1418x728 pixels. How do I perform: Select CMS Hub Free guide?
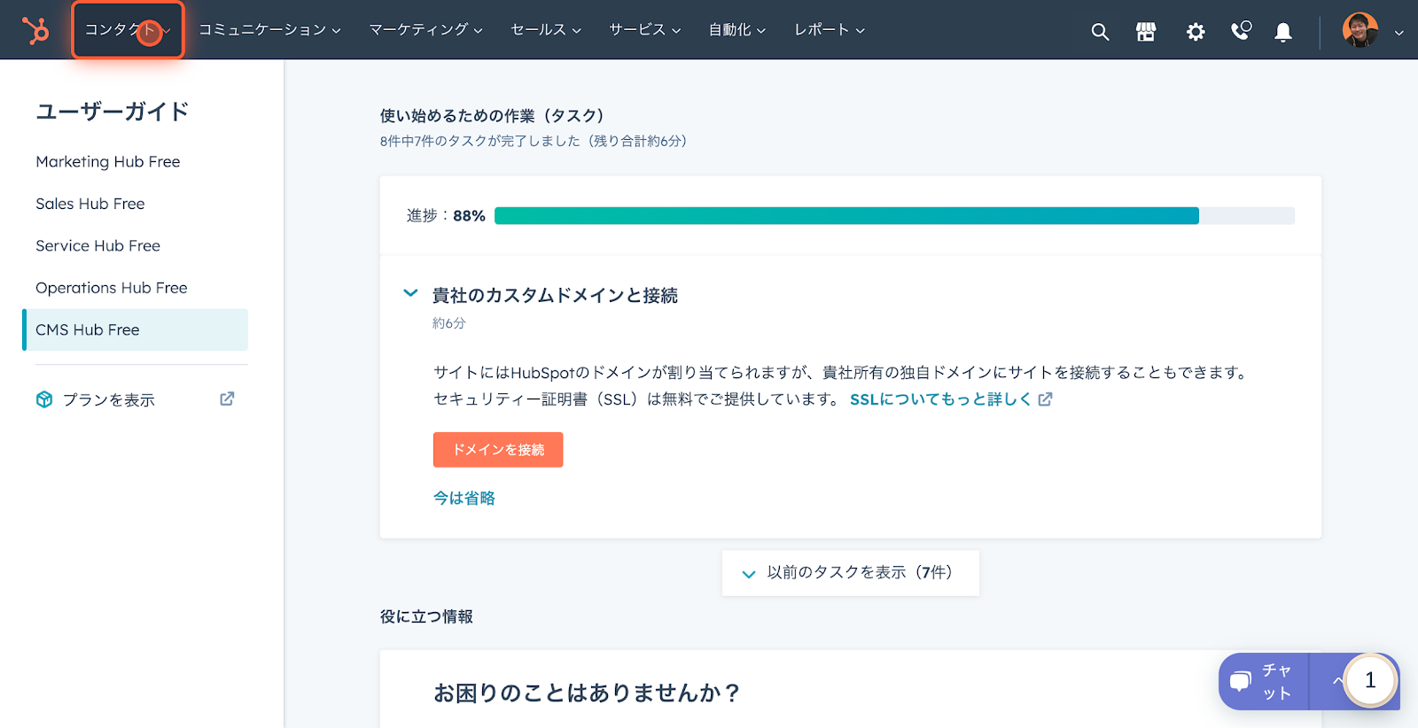click(x=135, y=329)
